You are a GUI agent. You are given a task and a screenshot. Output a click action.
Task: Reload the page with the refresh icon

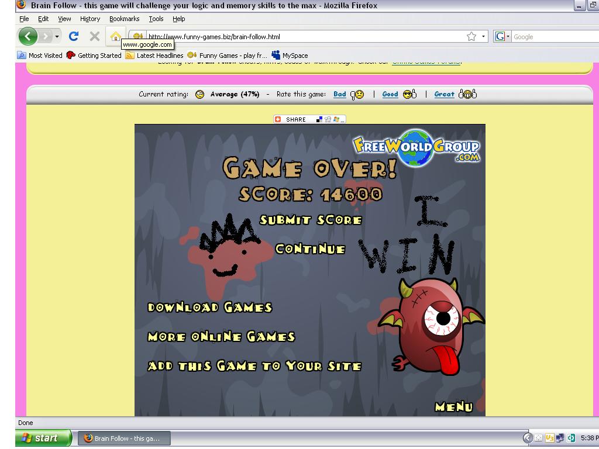pos(74,37)
